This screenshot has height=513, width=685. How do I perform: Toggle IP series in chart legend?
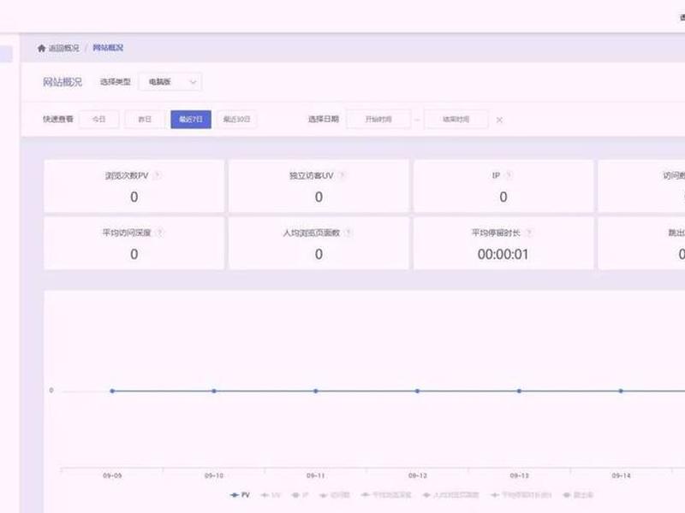[301, 495]
